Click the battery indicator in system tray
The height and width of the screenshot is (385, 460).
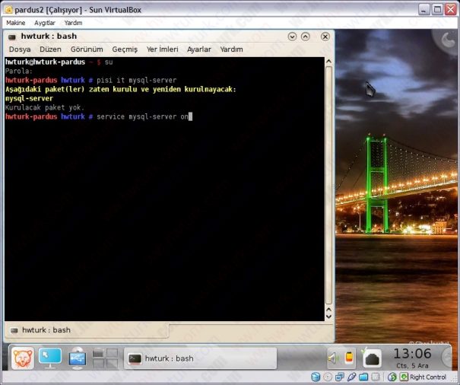pos(349,358)
